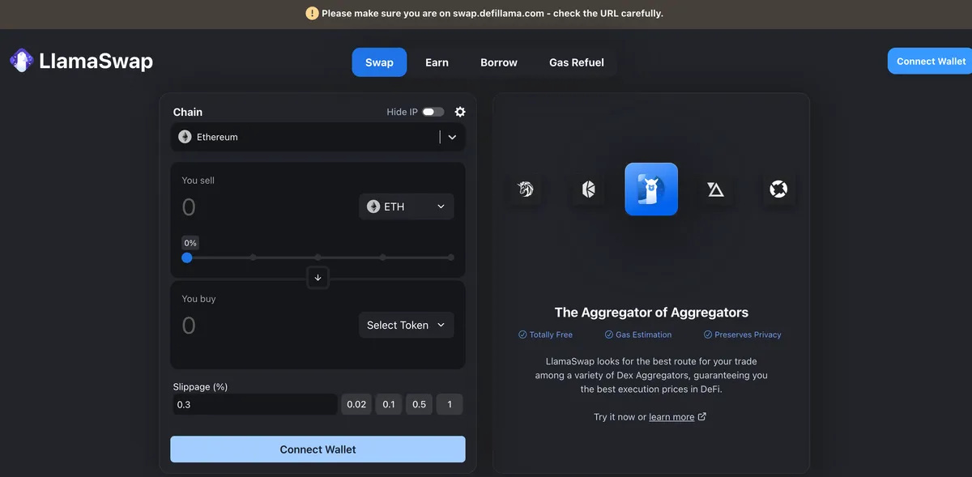Follow the learn more link
972x477 pixels.
point(671,417)
